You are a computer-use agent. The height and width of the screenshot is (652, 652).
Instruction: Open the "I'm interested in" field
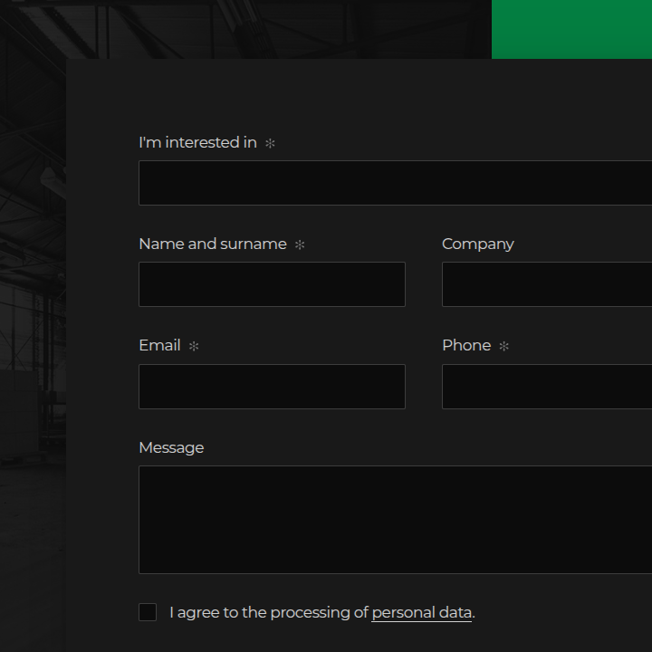(396, 183)
